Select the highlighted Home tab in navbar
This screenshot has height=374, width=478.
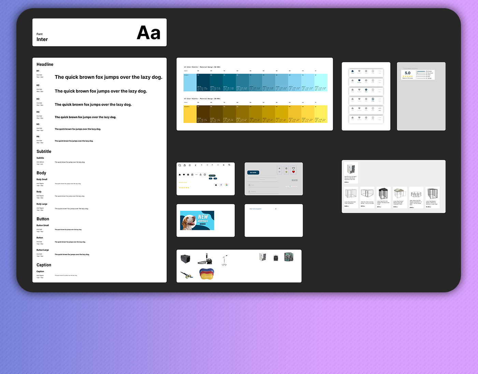pyautogui.click(x=352, y=72)
